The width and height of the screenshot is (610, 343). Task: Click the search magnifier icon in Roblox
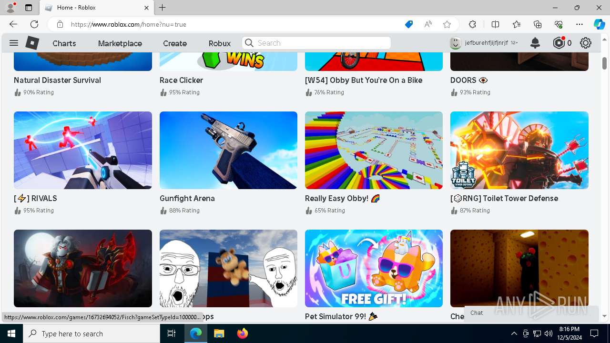249,43
